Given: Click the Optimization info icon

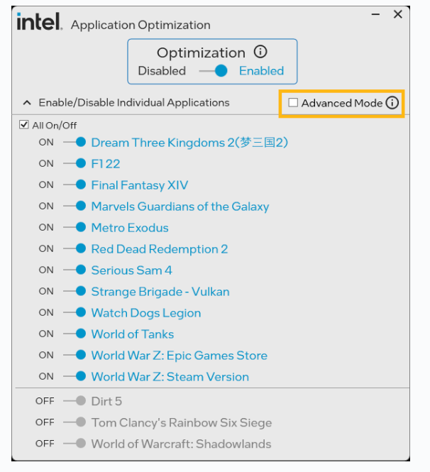Looking at the screenshot, I should pos(260,52).
